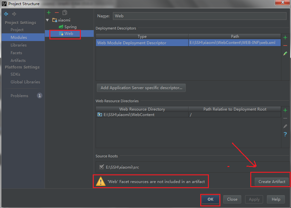Viewport: 291px width, 208px height.
Task: Click the warning icon for Web facet
Action: 101,181
